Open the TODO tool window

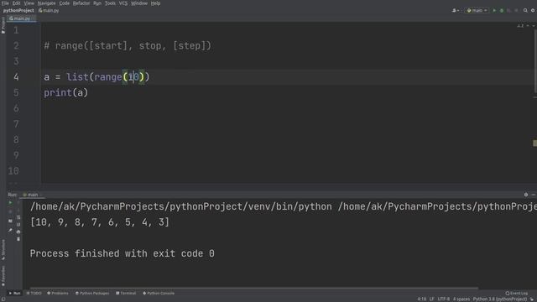[34, 293]
